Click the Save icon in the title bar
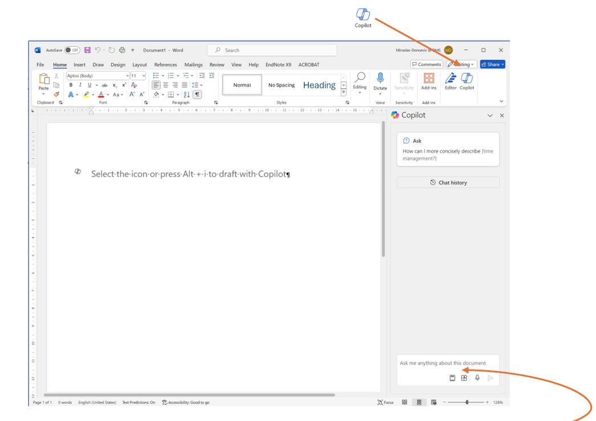Screen dimensions: 596x421 pos(87,50)
